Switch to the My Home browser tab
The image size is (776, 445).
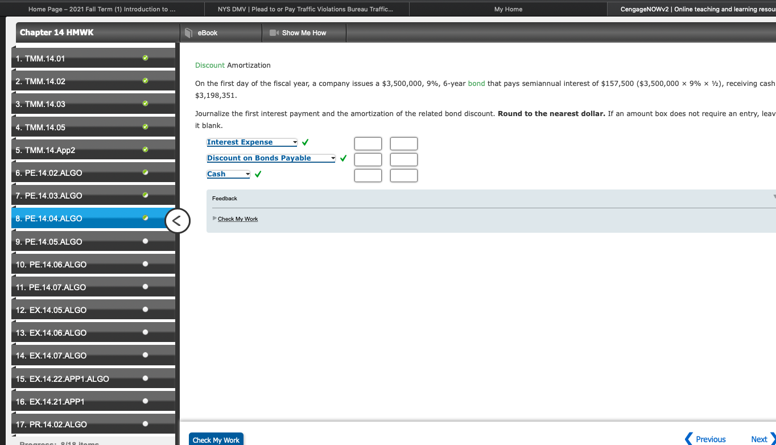[507, 9]
